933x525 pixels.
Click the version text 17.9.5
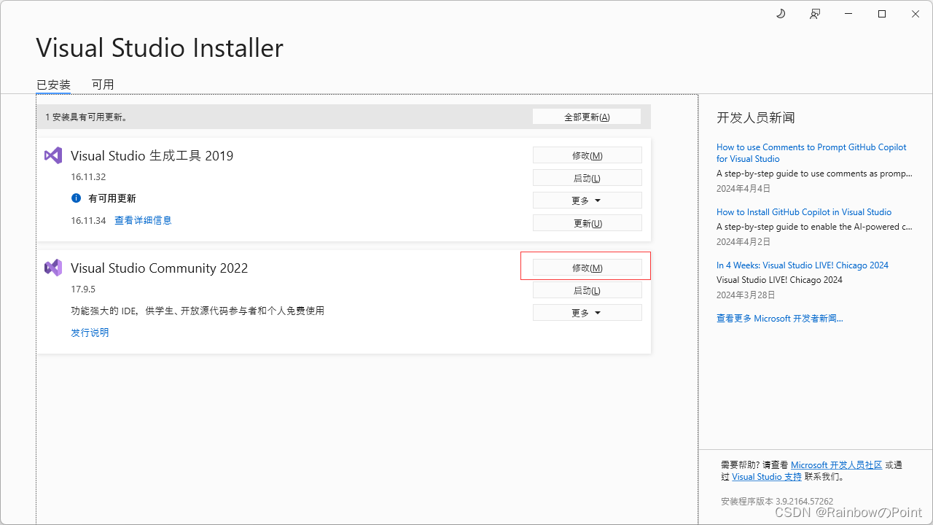click(83, 289)
